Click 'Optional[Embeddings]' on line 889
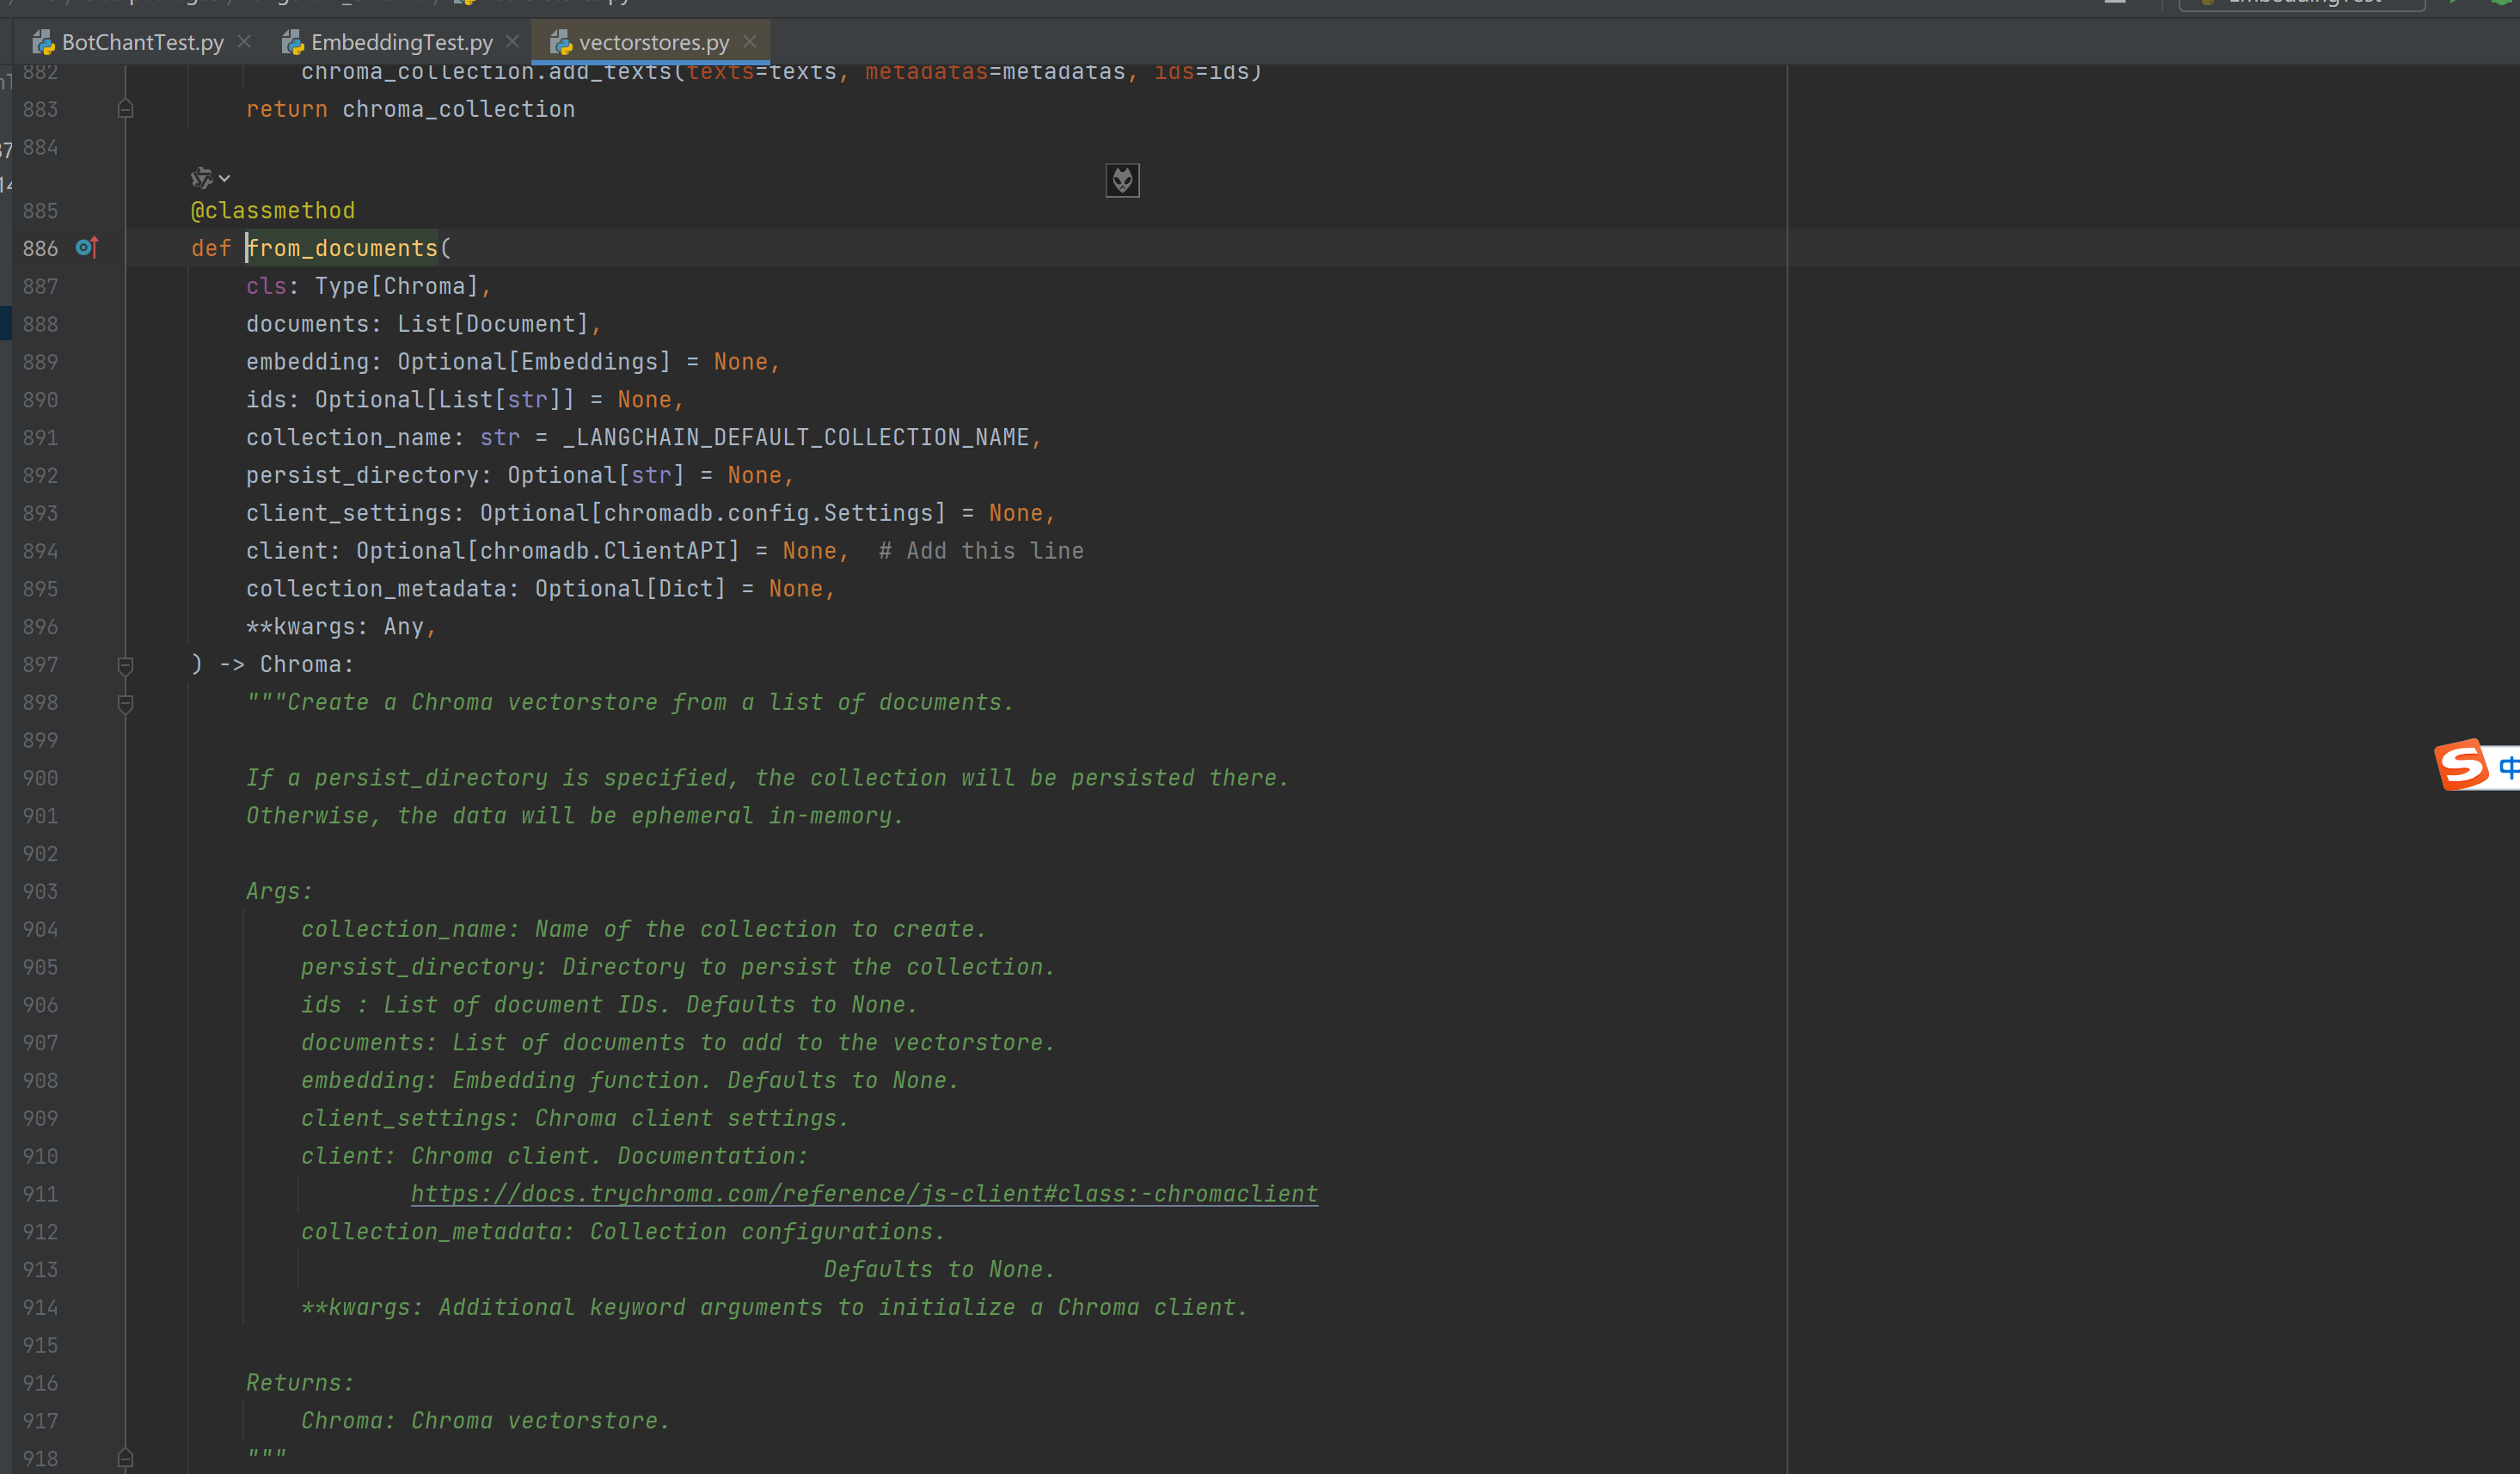 coord(534,362)
